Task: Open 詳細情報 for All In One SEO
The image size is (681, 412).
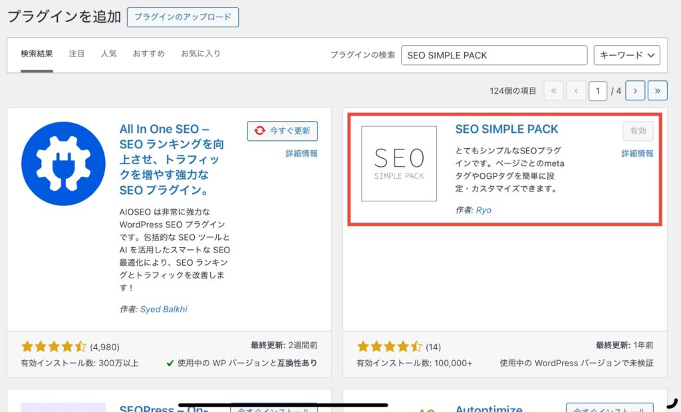Action: [301, 154]
